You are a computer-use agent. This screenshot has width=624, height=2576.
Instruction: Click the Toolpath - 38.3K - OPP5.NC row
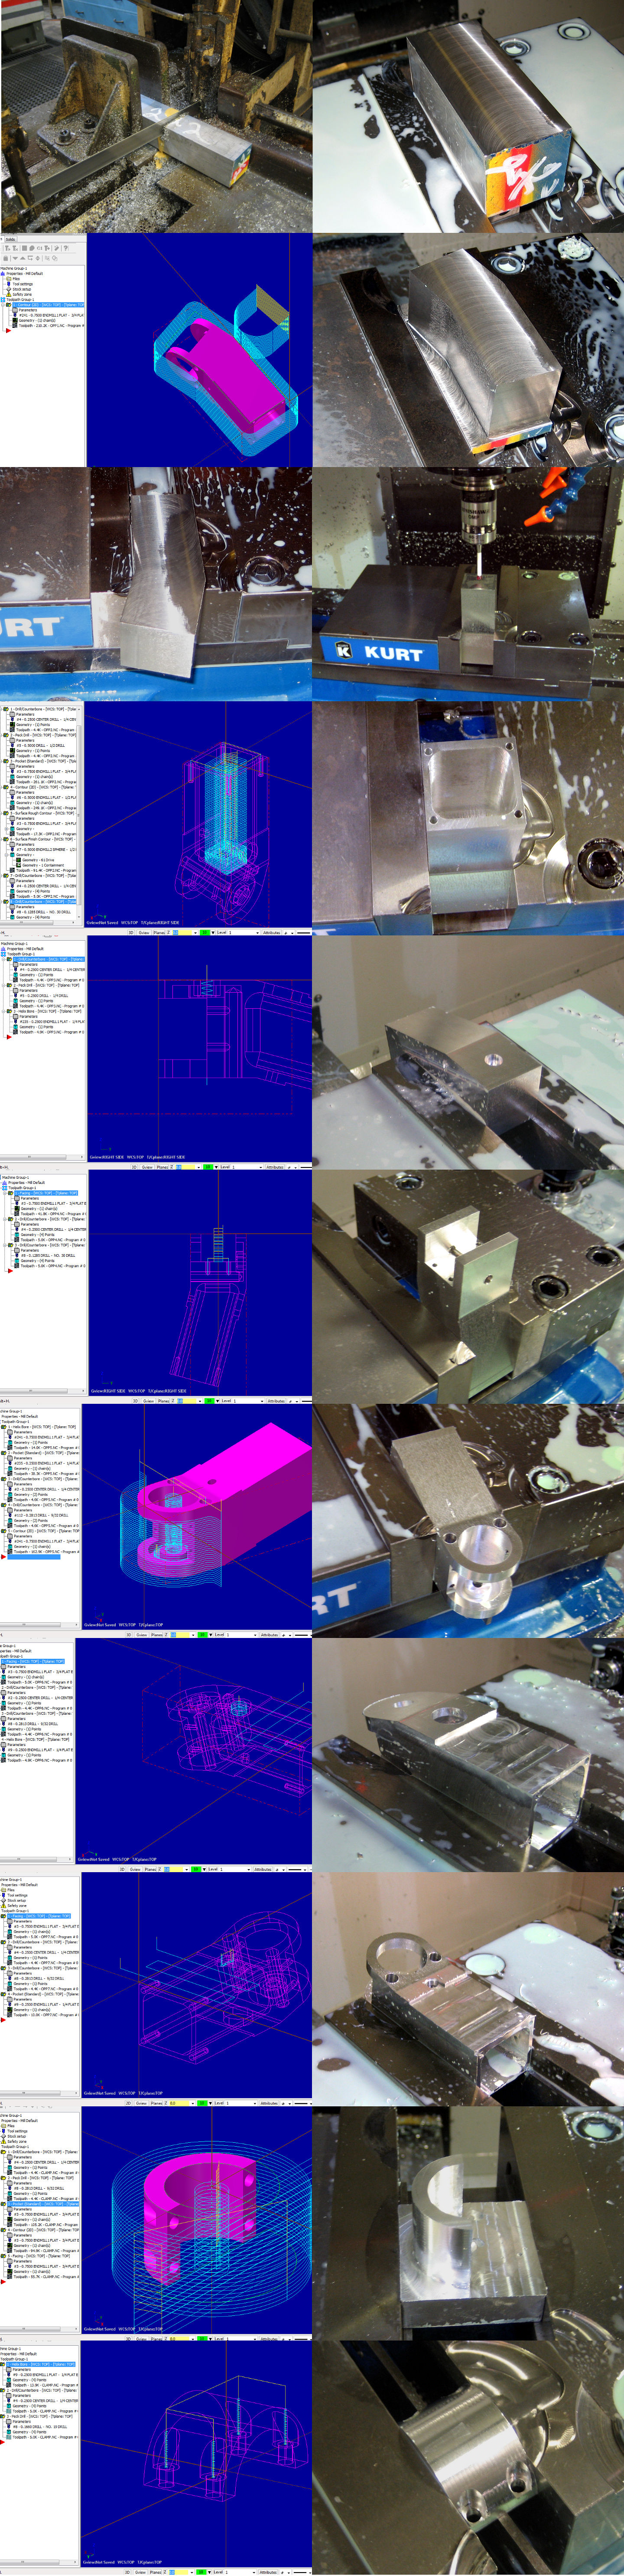point(45,1474)
